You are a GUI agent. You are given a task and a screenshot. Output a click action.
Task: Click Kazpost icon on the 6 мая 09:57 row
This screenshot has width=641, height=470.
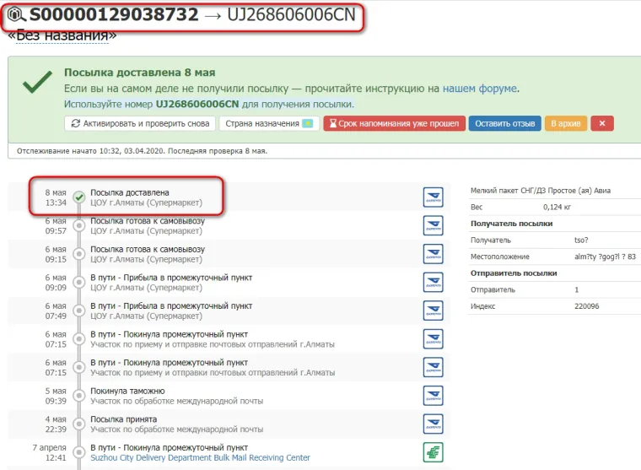(x=433, y=226)
